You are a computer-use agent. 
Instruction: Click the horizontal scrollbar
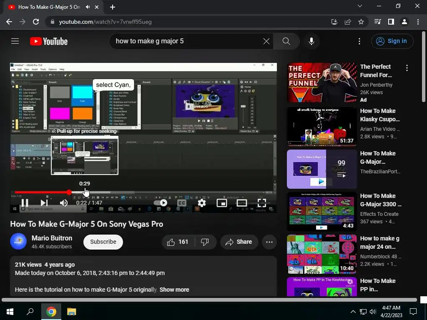(209, 300)
